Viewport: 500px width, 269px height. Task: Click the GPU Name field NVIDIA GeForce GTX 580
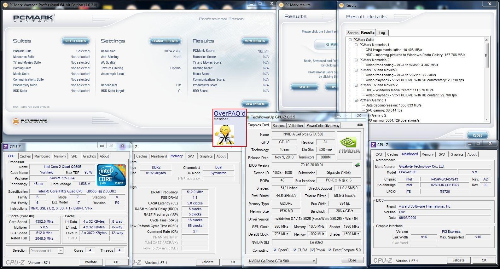(x=303, y=134)
